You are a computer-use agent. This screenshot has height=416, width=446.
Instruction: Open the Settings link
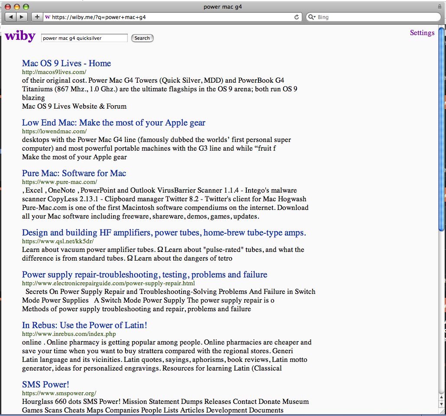click(422, 33)
